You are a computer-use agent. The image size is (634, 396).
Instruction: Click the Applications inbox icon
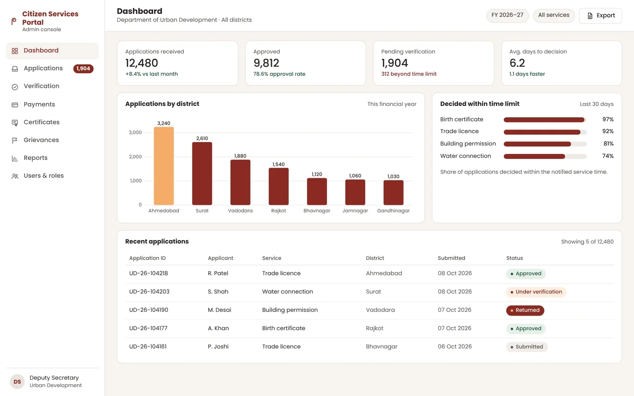(15, 69)
